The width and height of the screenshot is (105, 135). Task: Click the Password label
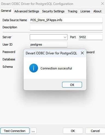9,52
